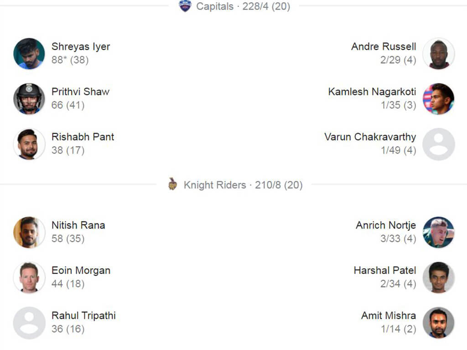The width and height of the screenshot is (467, 350).
Task: Select Rishabh Pant's avatar
Action: 29,144
